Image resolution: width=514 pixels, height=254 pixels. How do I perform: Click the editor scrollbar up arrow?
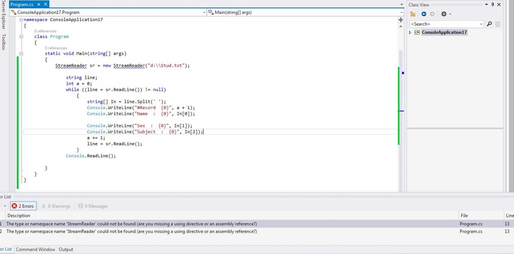point(401,27)
